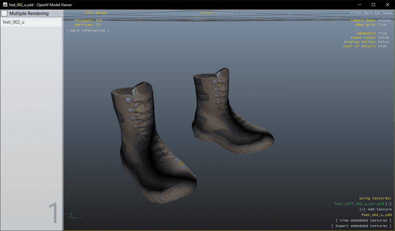The height and width of the screenshot is (231, 395).
Task: Click the OpenIV app icon in title bar
Action: (x=5, y=5)
